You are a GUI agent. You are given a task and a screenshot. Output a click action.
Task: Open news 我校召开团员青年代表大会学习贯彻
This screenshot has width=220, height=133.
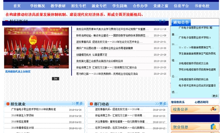tap(113, 29)
